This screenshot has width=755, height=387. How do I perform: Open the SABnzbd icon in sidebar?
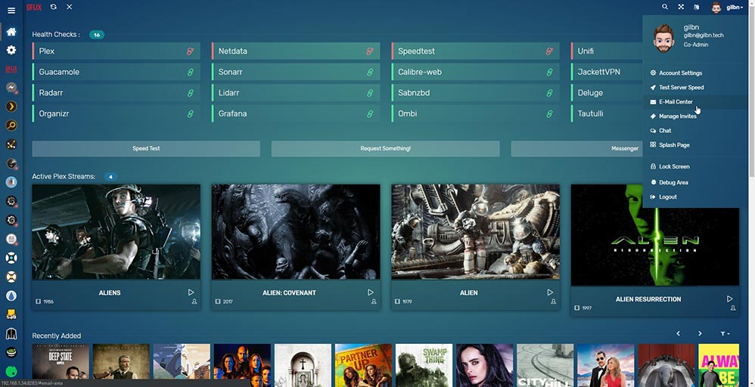click(11, 314)
